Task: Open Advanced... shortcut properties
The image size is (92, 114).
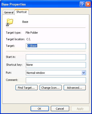Action: (x=75, y=88)
